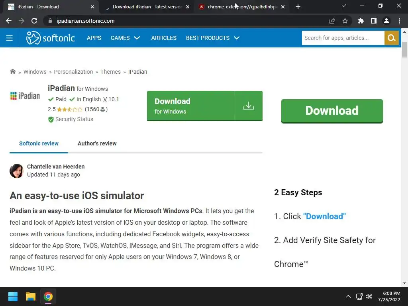Click the scrollbar up arrow
The height and width of the screenshot is (306, 408).
pos(404,32)
